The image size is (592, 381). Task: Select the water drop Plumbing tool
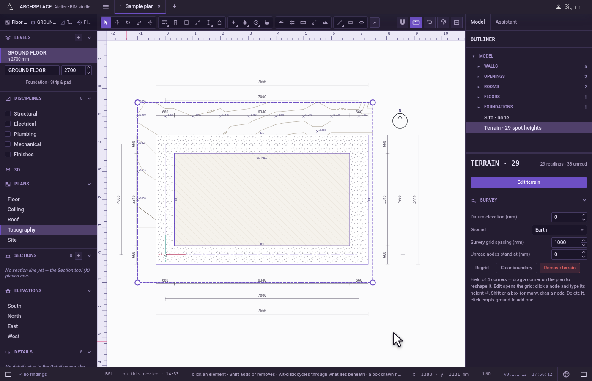pos(245,22)
